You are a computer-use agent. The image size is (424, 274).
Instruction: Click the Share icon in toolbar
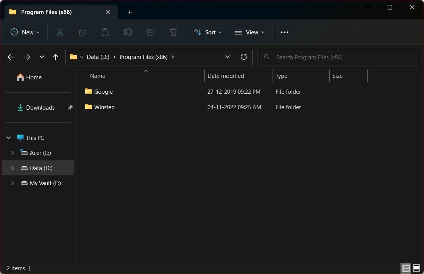pyautogui.click(x=151, y=33)
